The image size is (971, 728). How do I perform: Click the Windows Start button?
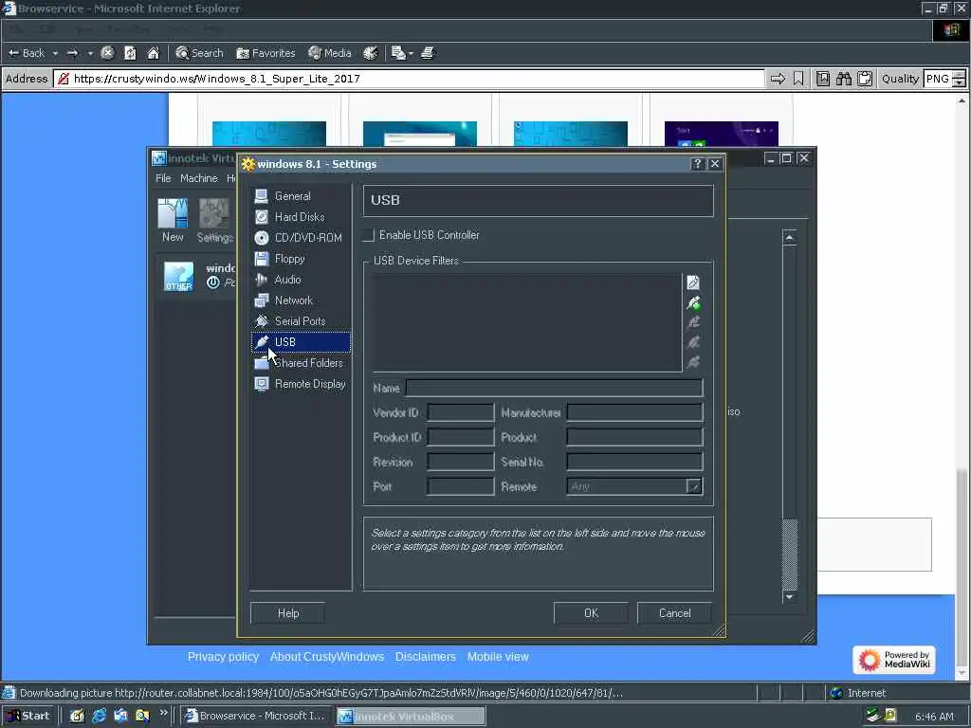pyautogui.click(x=27, y=717)
